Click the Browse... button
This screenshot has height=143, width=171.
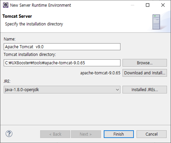[x=145, y=63]
